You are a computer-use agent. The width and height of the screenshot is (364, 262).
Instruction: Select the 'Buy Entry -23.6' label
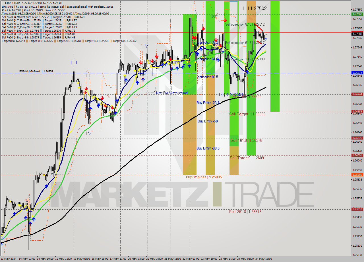208,103
